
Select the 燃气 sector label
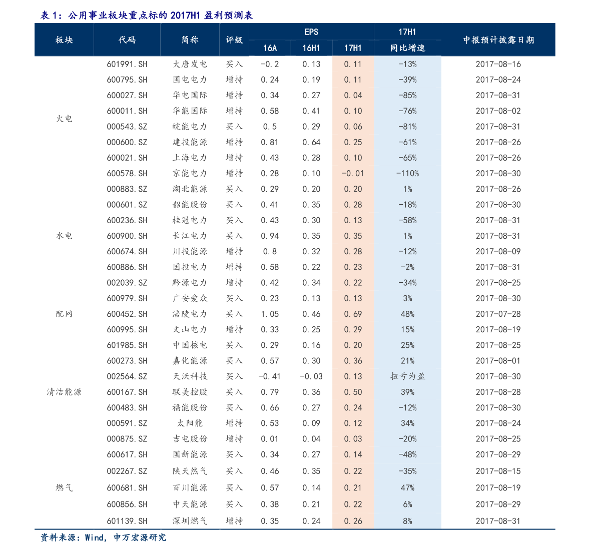[x=64, y=487]
